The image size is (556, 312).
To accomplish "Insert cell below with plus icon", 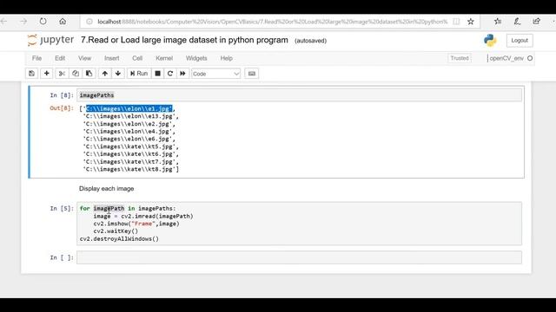I will point(46,74).
